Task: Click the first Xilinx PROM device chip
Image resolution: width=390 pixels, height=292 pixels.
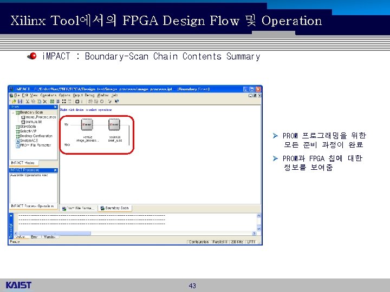Action: 87,124
